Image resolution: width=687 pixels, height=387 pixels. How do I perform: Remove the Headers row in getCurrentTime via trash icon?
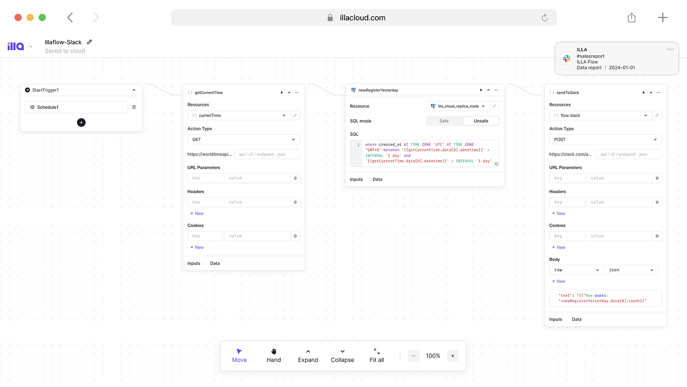(295, 202)
